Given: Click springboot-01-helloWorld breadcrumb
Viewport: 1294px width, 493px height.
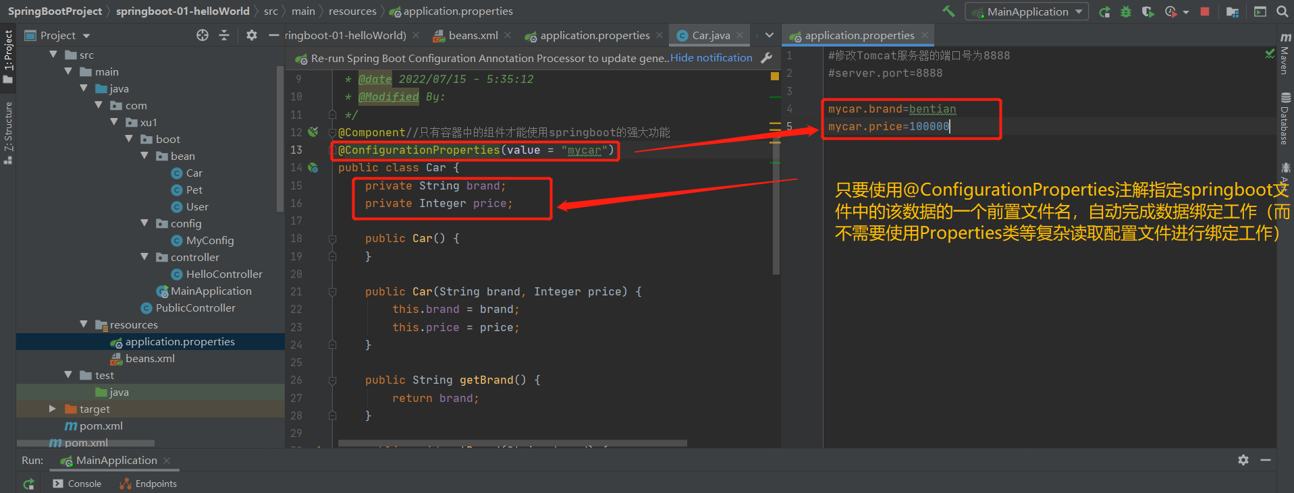Looking at the screenshot, I should [x=182, y=11].
